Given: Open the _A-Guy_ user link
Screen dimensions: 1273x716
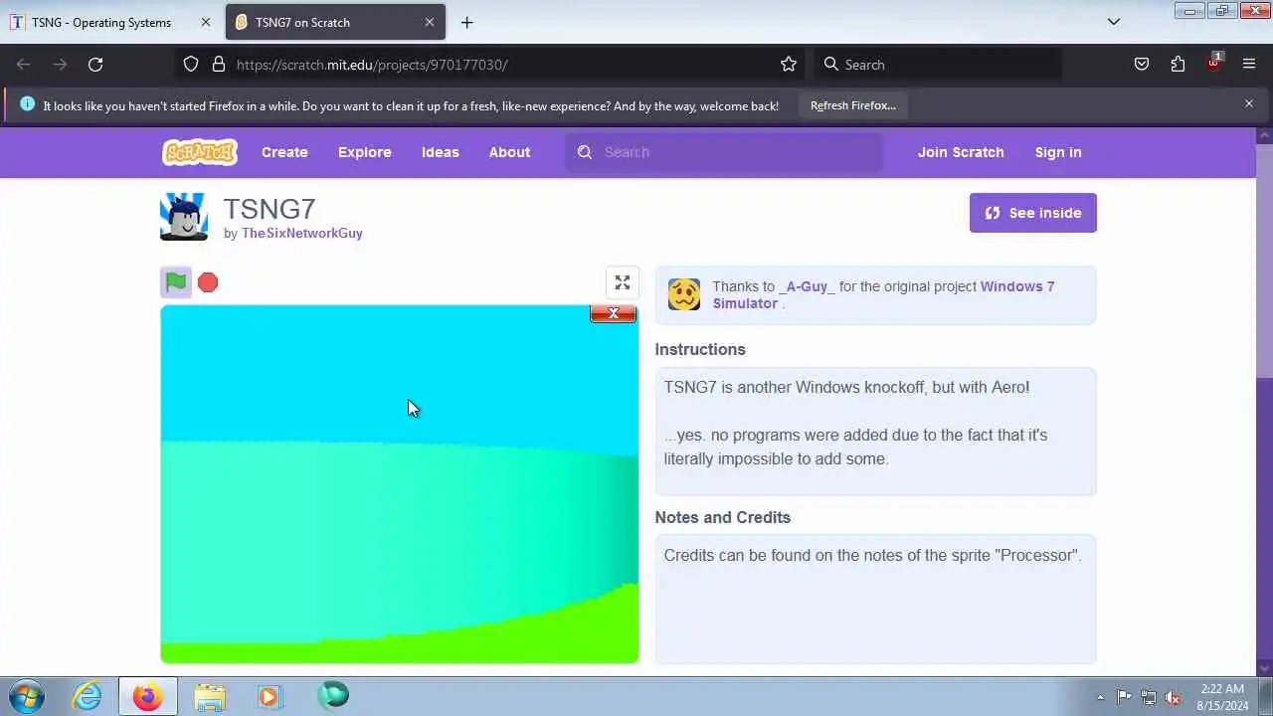Looking at the screenshot, I should coord(807,286).
